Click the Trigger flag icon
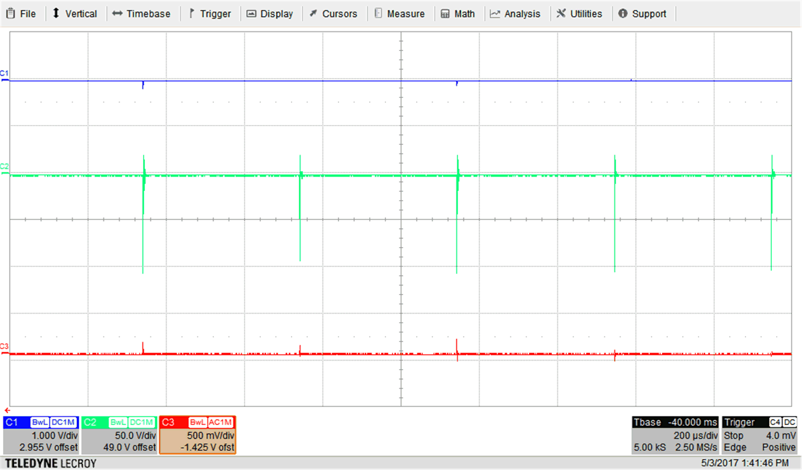 (192, 14)
